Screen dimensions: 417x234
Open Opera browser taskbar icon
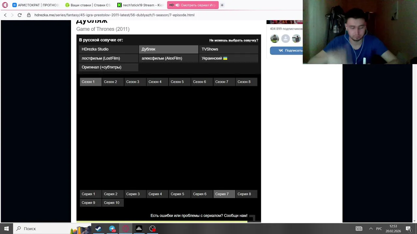point(125,229)
